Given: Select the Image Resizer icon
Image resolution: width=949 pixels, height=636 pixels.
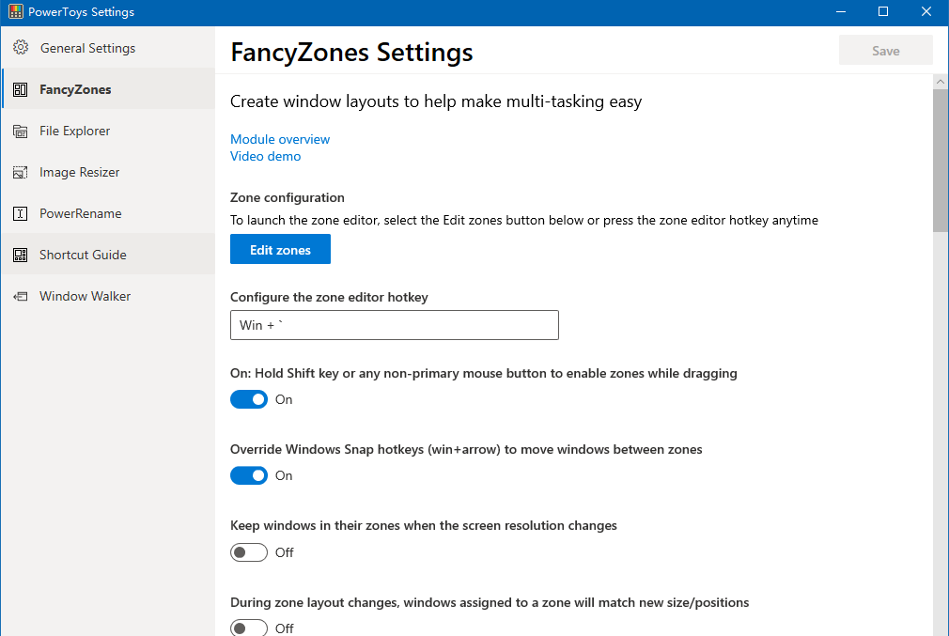Looking at the screenshot, I should click(x=19, y=172).
